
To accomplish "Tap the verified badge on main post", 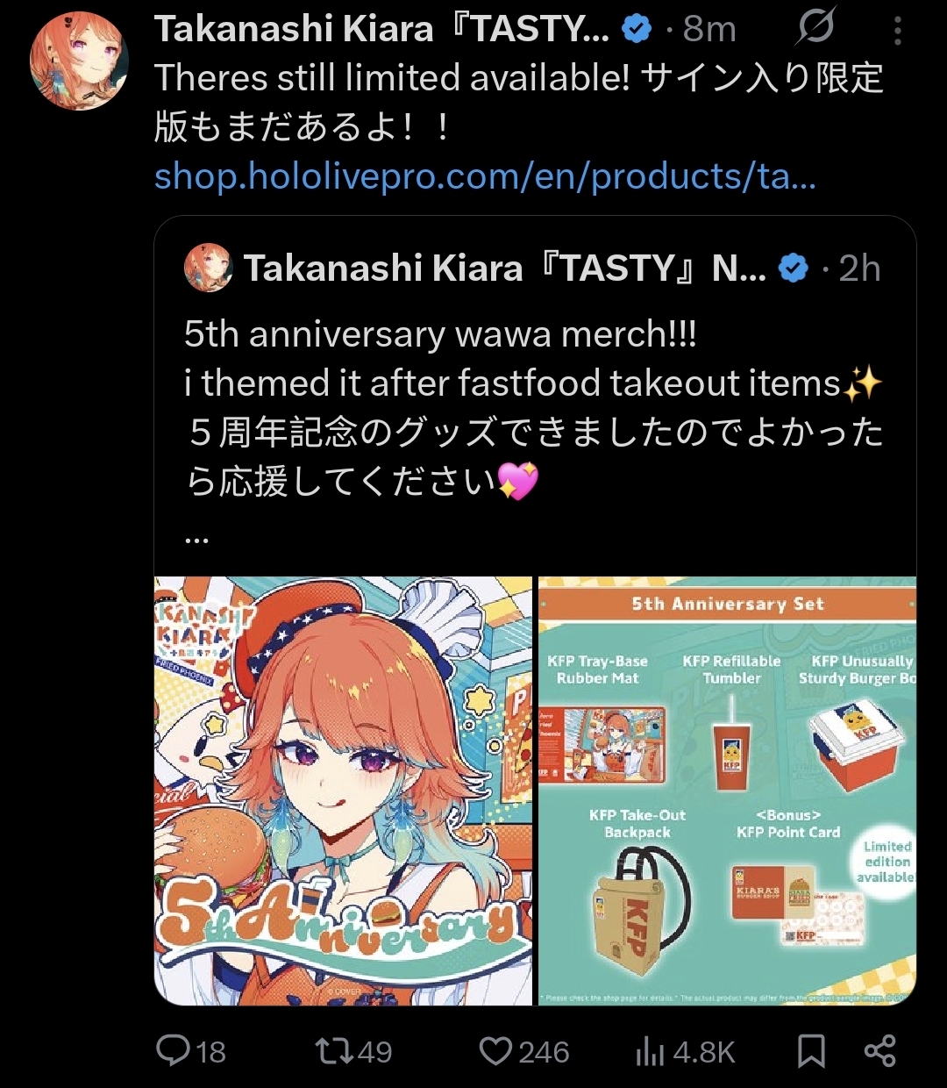I will pyautogui.click(x=636, y=30).
